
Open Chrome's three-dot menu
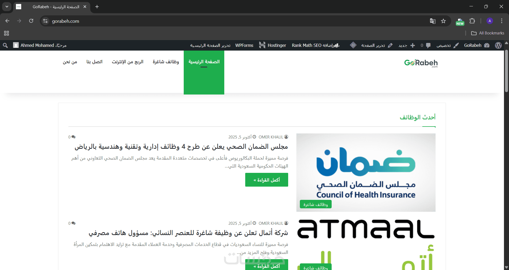[x=502, y=21]
